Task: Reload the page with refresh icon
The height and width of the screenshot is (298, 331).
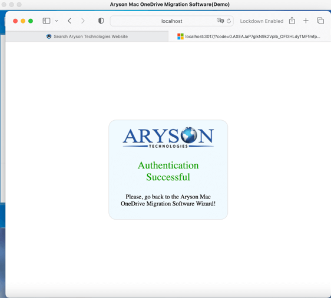Action: coord(229,21)
